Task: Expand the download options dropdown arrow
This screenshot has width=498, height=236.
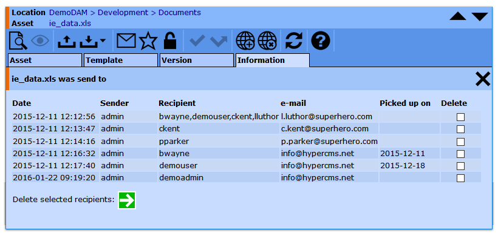Action: [x=103, y=41]
